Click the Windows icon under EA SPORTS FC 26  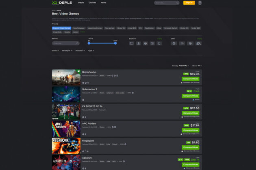pyautogui.click(x=83, y=117)
